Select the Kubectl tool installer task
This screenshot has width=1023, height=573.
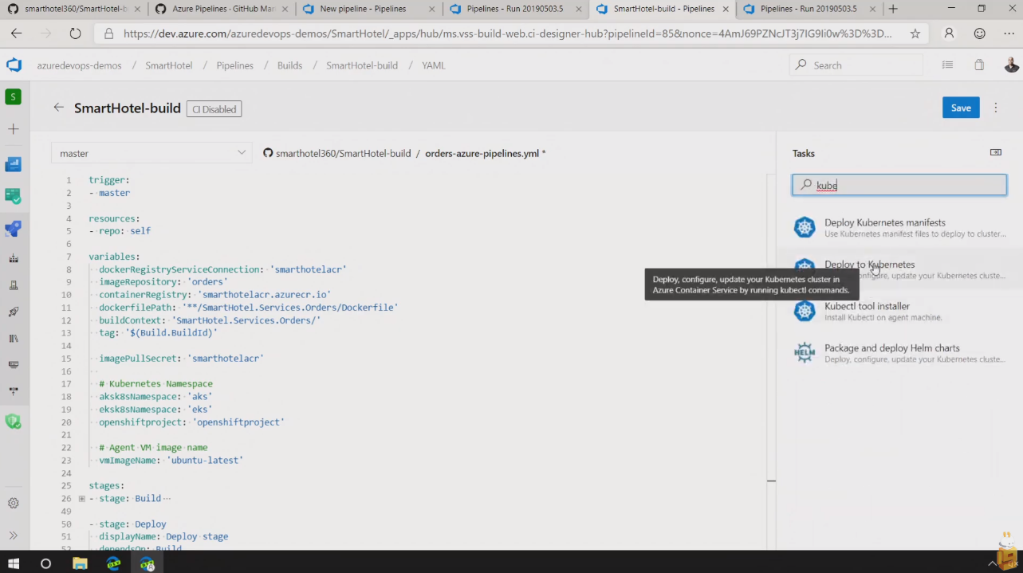867,306
